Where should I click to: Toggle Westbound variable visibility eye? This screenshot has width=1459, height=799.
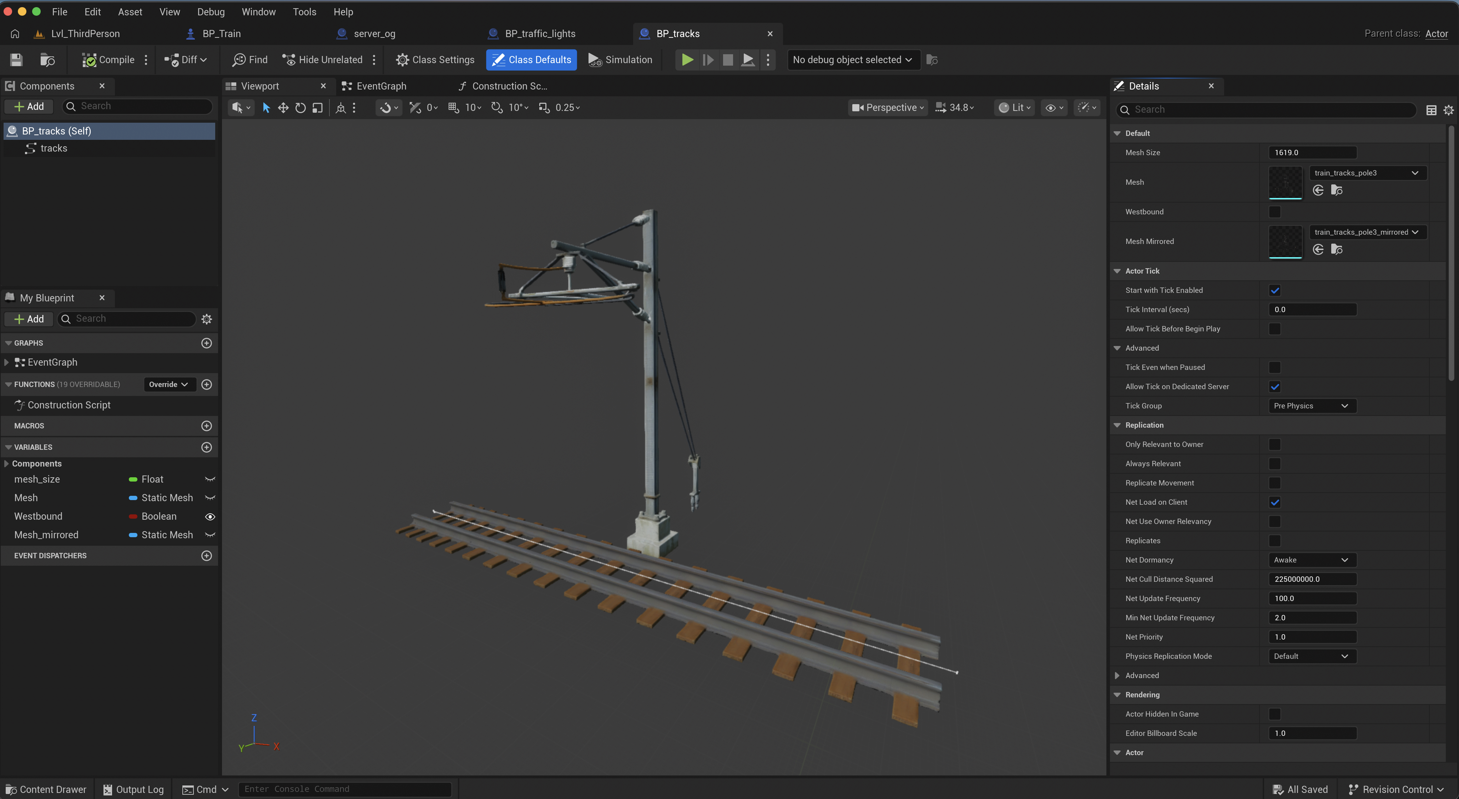pos(210,516)
